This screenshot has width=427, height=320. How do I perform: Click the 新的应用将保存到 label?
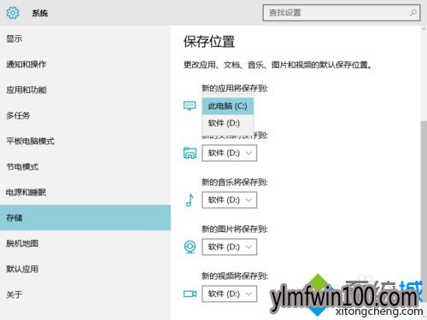[x=235, y=88]
